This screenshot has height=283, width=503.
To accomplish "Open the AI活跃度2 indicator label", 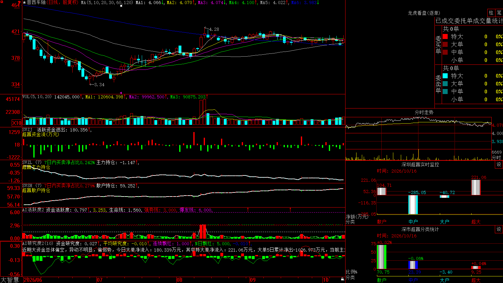I will 33,210.
